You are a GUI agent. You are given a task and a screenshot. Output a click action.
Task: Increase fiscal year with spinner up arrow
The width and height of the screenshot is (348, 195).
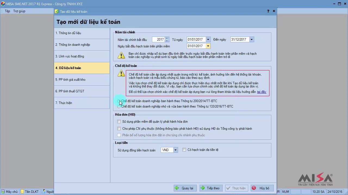click(167, 38)
